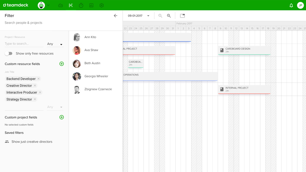306x172 pixels.
Task: Add a custom project field
Action: [x=62, y=117]
